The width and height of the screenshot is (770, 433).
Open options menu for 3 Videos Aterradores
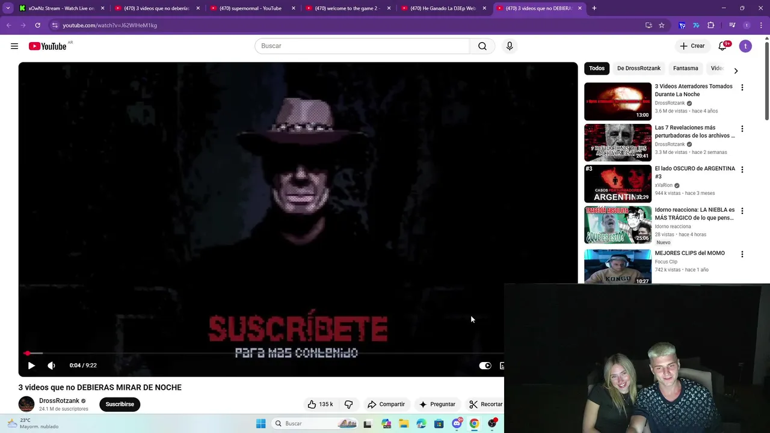742,88
